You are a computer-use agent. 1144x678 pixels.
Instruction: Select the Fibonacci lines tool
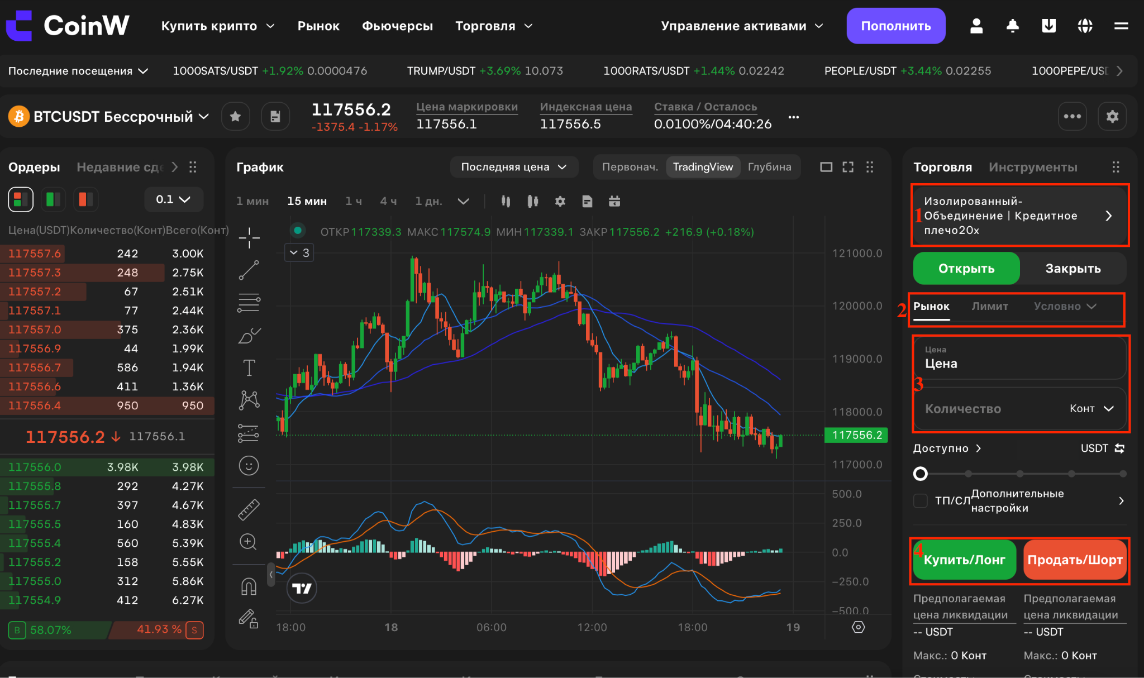coord(249,303)
